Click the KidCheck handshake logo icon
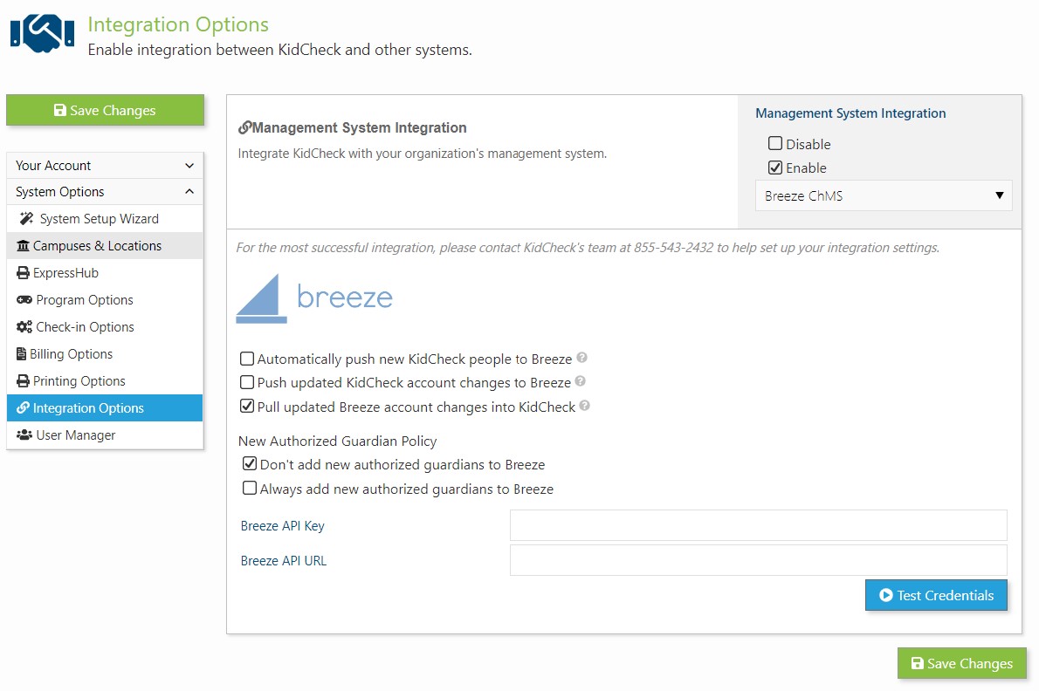This screenshot has height=691, width=1039. (42, 33)
